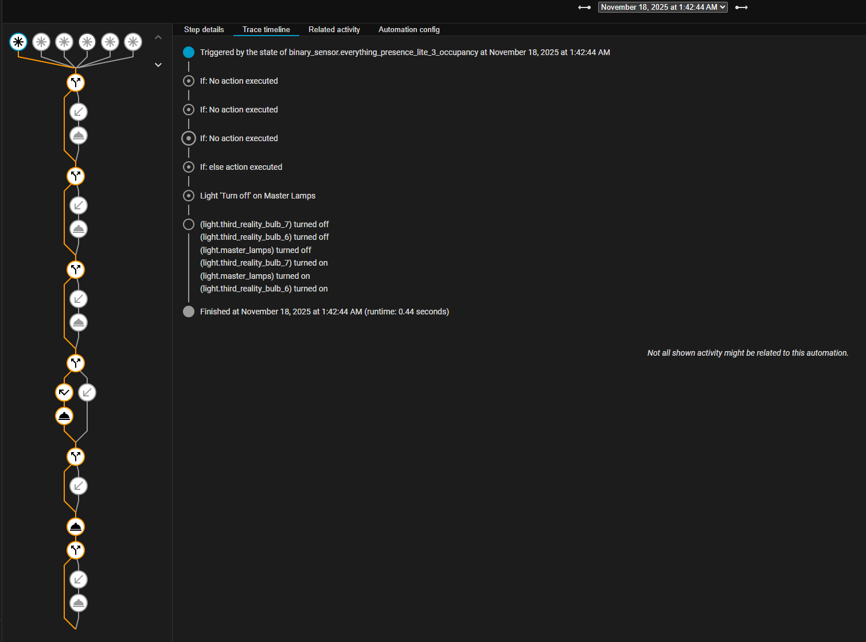Image resolution: width=866 pixels, height=642 pixels.
Task: Click the marker for the first 'If: No action executed'
Action: pos(189,81)
